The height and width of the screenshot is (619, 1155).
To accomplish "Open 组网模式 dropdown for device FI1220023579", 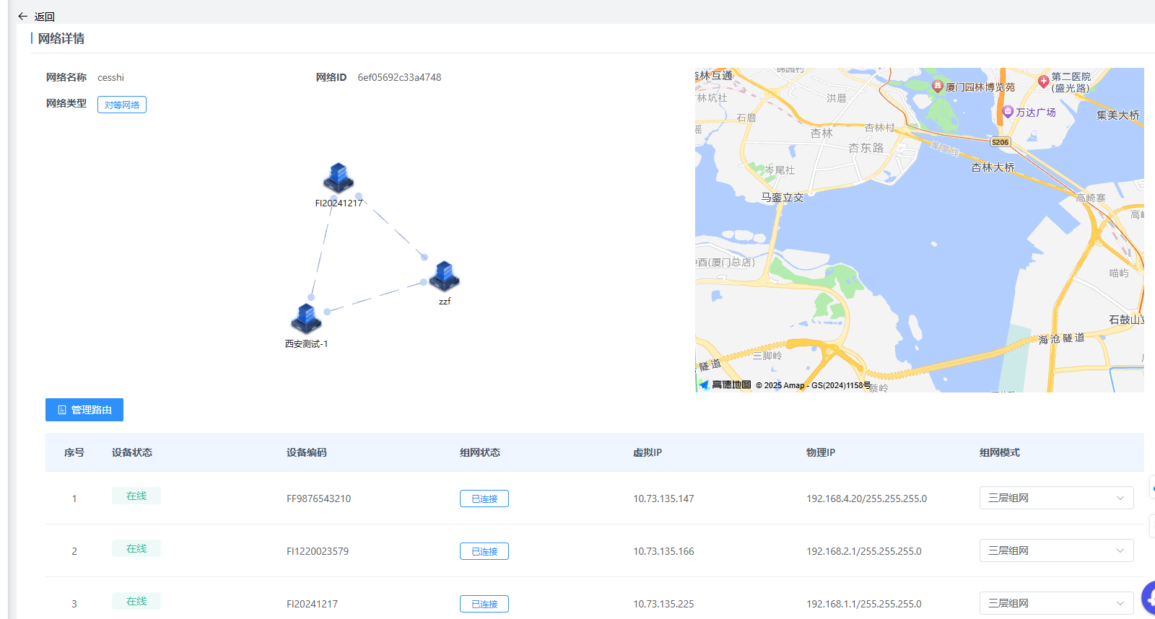I will coord(1056,550).
